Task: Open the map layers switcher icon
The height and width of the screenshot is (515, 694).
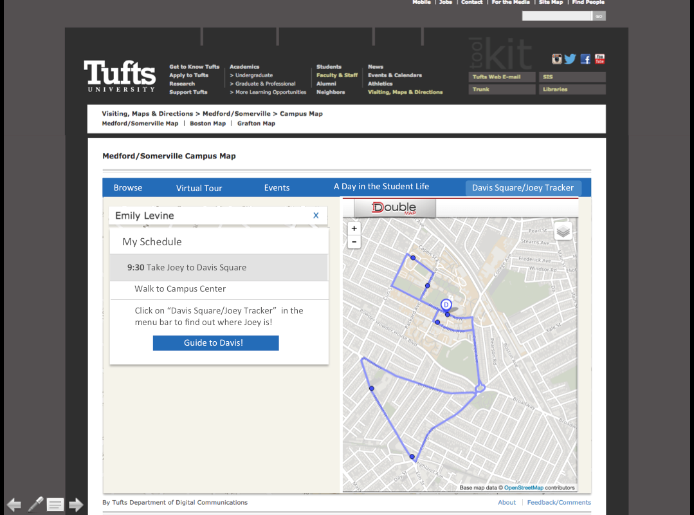Action: click(x=563, y=231)
